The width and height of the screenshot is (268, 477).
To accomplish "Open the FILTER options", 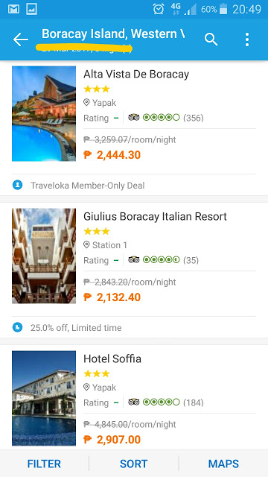I will (x=44, y=464).
